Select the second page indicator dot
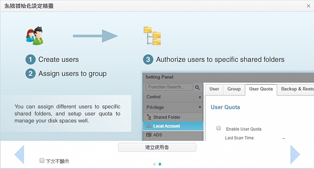The height and width of the screenshot is (169, 314). pyautogui.click(x=160, y=164)
